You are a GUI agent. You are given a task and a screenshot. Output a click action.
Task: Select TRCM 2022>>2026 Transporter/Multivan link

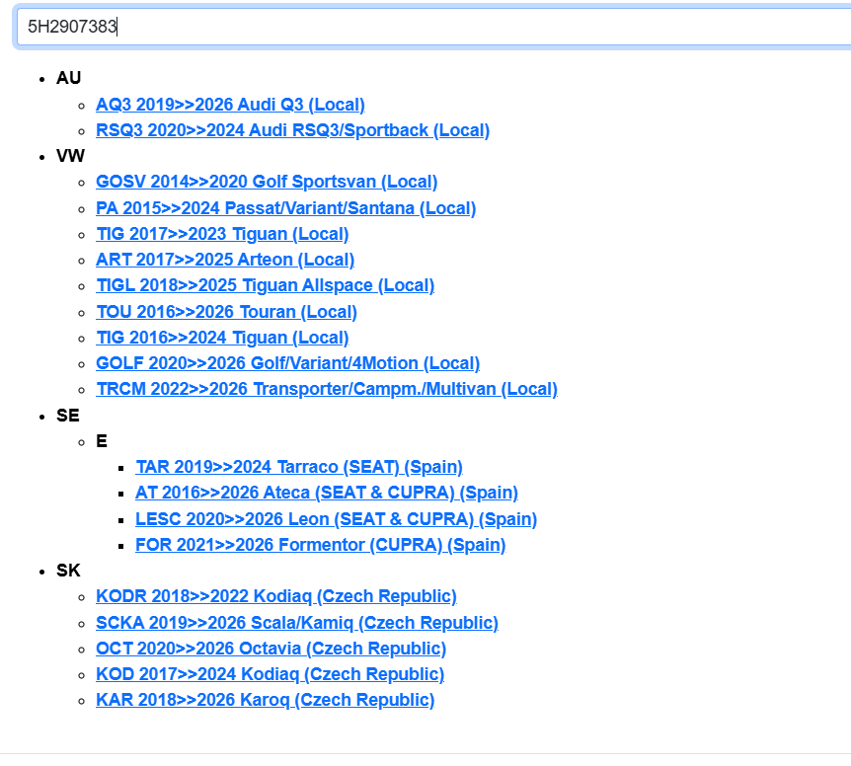327,389
